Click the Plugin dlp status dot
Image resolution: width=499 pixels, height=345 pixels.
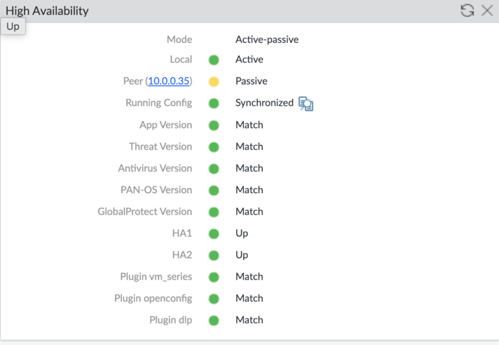[x=213, y=320]
